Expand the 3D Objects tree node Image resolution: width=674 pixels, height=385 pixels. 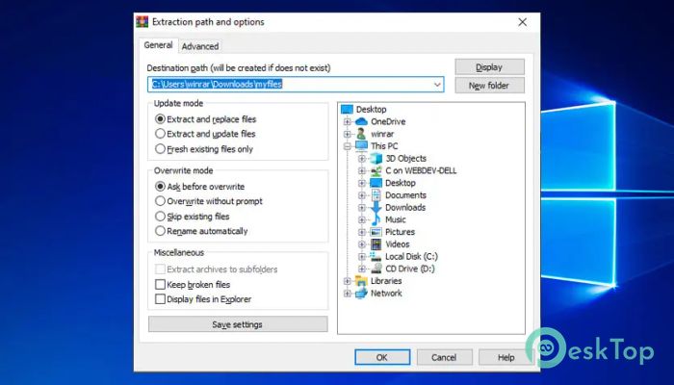[x=362, y=159]
